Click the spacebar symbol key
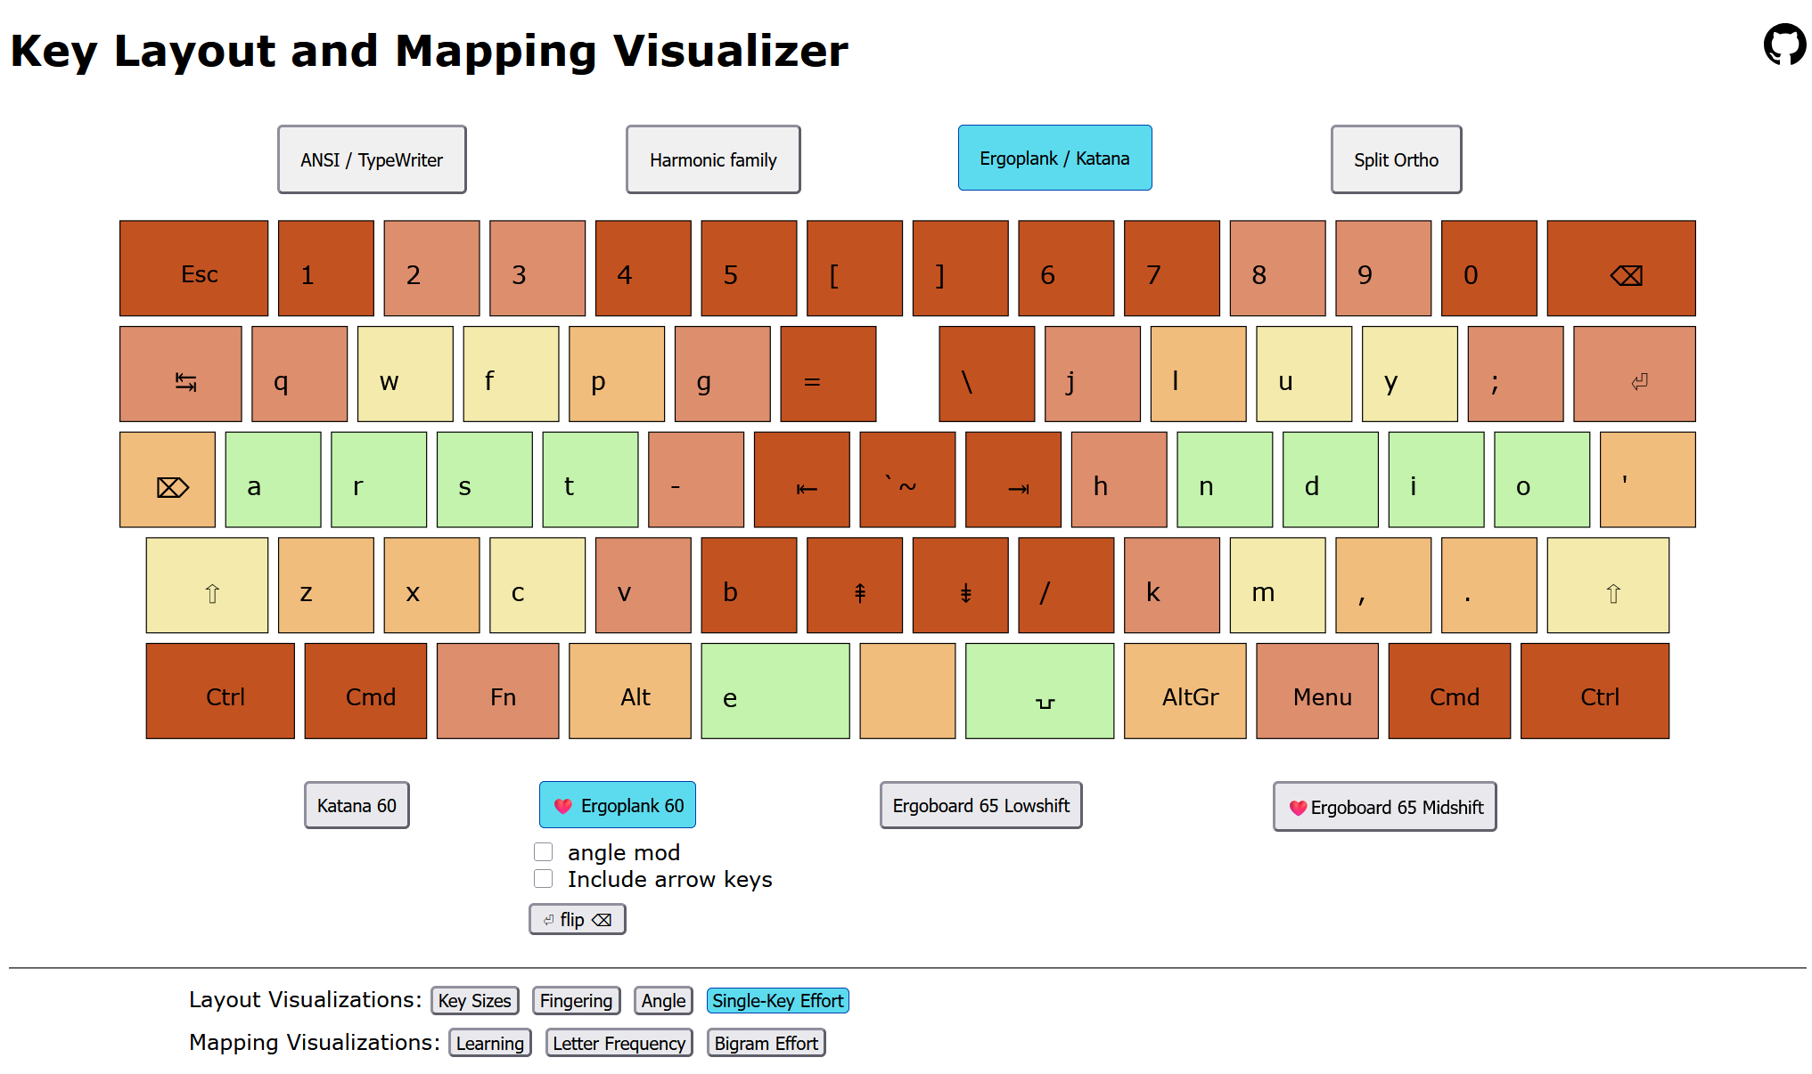This screenshot has width=1812, height=1074. [1039, 692]
